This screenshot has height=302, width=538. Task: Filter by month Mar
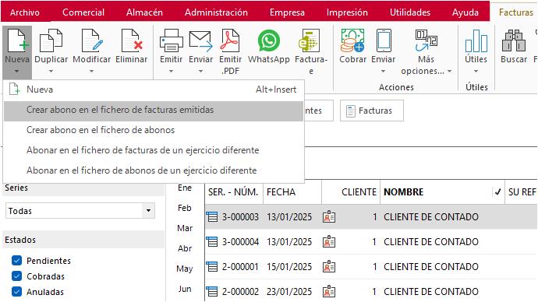tap(185, 228)
